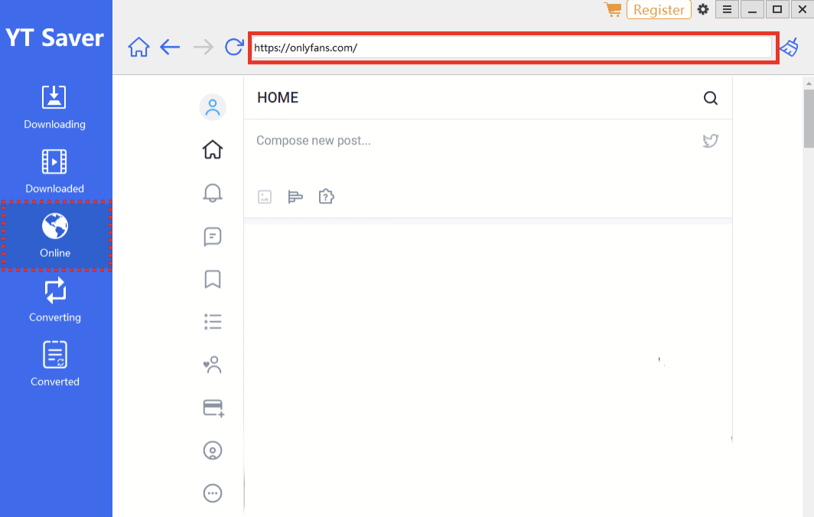The width and height of the screenshot is (814, 517).
Task: Add a poll to the post
Action: coord(295,197)
